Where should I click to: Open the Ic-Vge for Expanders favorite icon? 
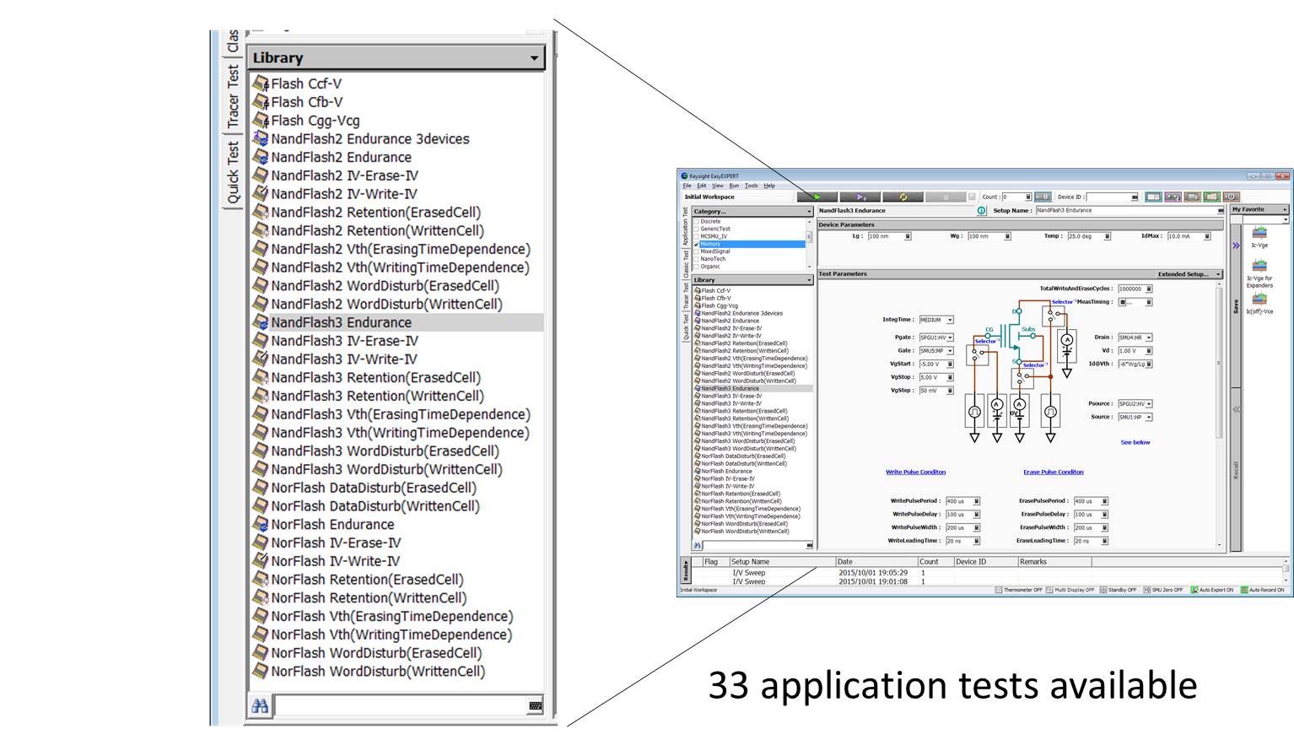point(1259,265)
